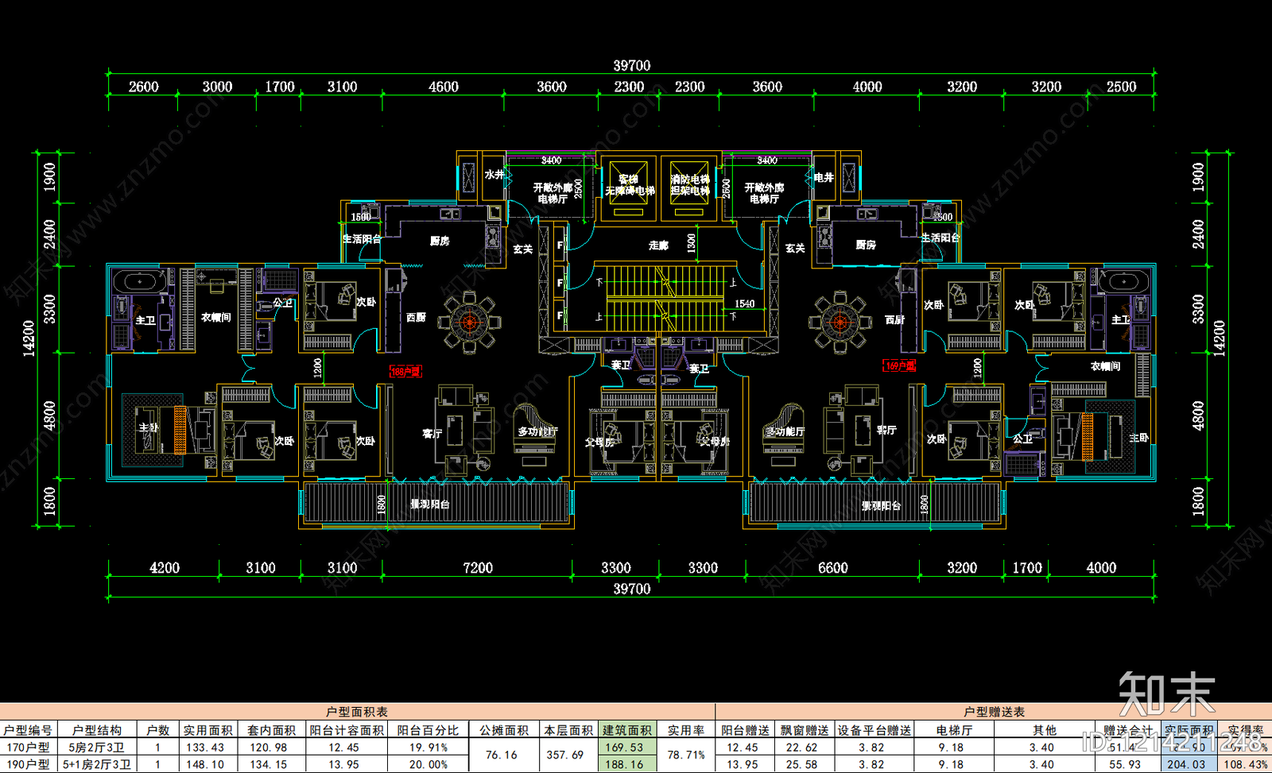This screenshot has width=1272, height=773.
Task: Click the 1540 stair dimension text
Action: coord(745,303)
